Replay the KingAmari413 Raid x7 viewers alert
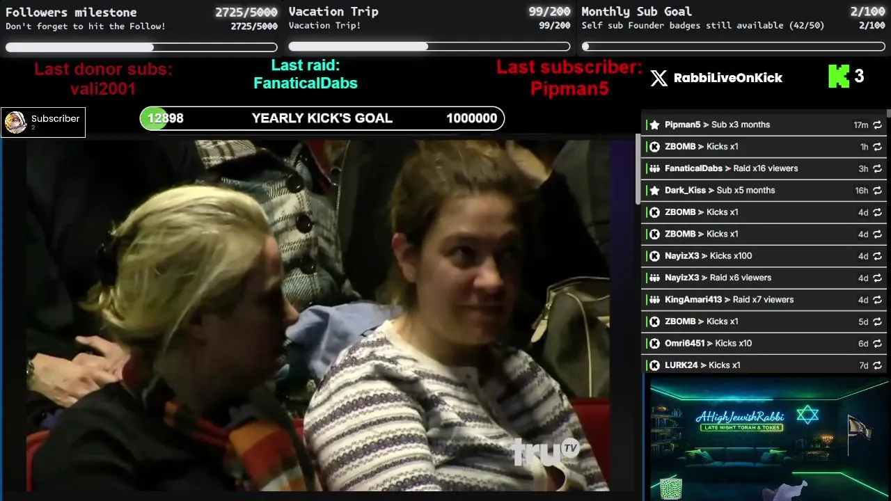 click(x=877, y=300)
